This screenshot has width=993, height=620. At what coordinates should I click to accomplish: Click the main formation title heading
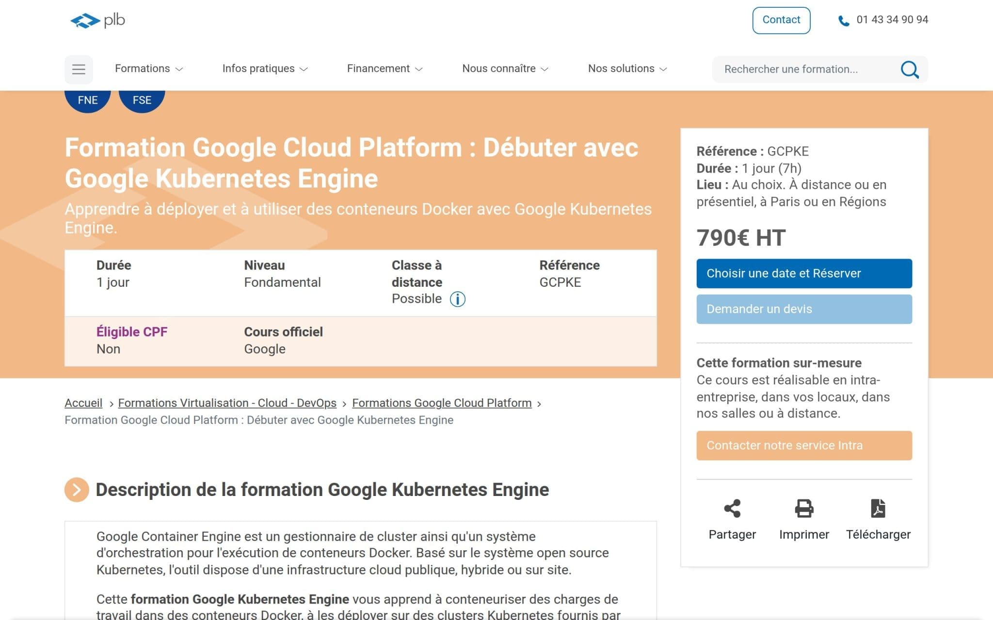pyautogui.click(x=352, y=163)
